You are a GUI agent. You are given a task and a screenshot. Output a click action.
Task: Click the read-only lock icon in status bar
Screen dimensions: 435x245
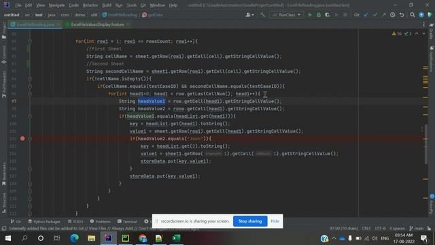pyautogui.click(x=429, y=229)
